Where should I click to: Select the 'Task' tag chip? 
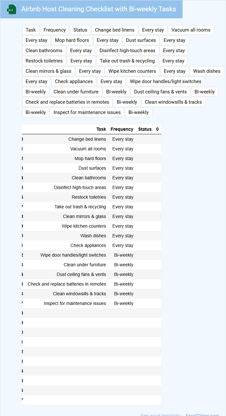[x=31, y=30]
